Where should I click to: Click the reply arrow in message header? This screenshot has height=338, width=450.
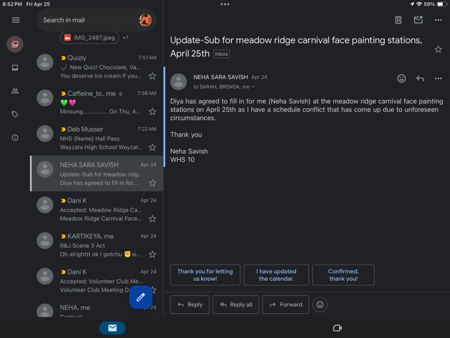420,79
